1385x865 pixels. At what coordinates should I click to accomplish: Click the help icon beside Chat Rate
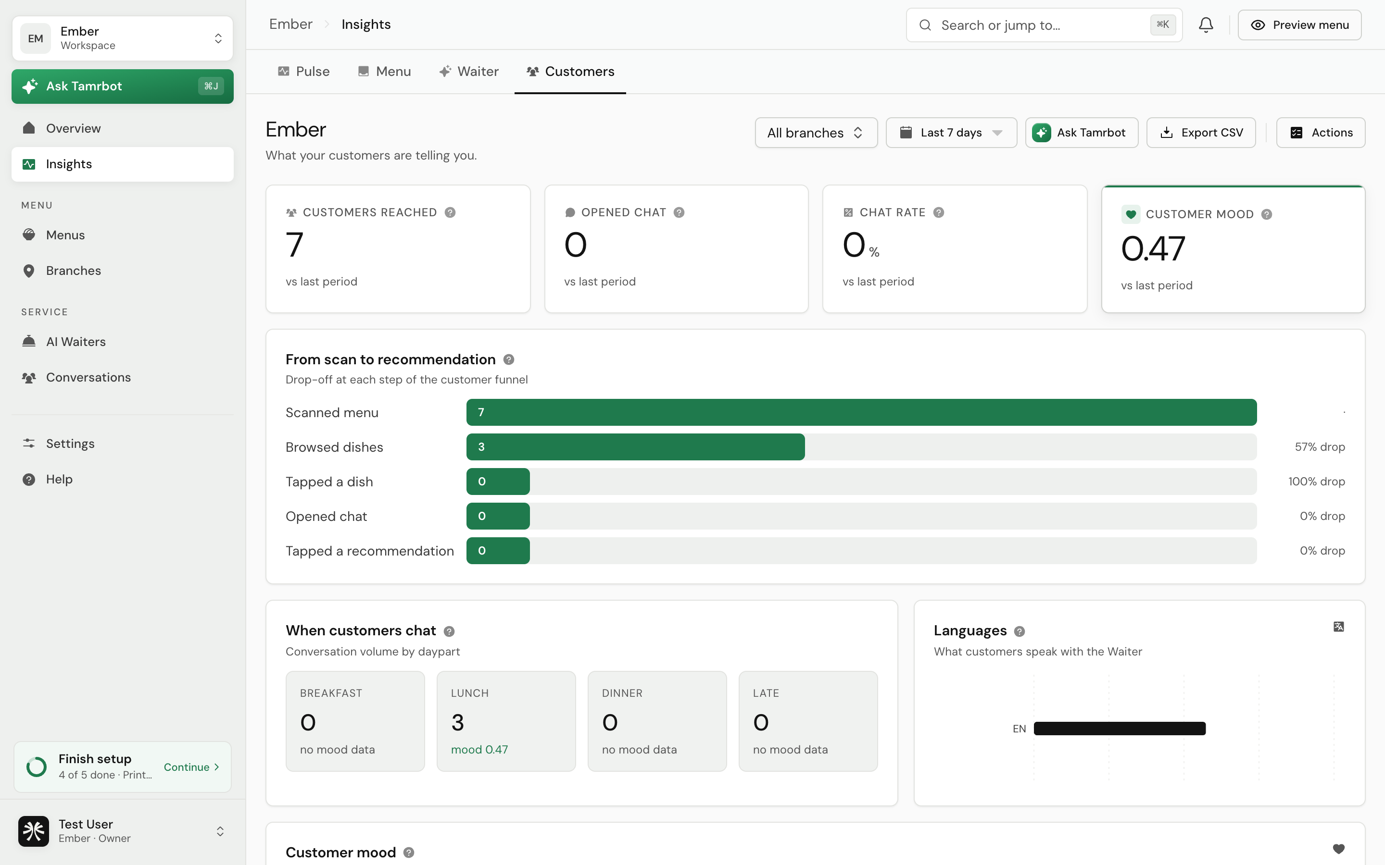tap(939, 212)
